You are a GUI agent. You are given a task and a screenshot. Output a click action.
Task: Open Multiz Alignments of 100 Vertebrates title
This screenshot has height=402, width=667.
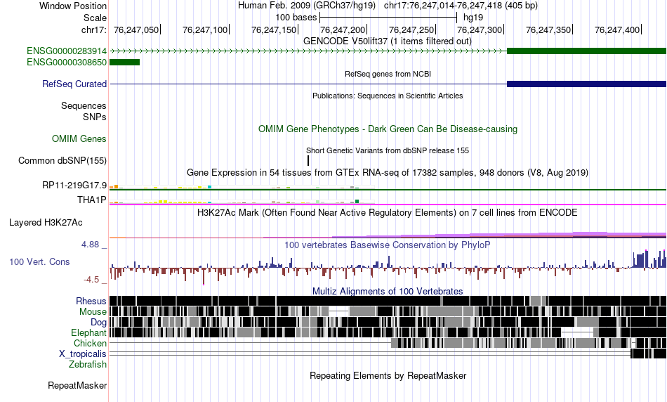point(388,291)
